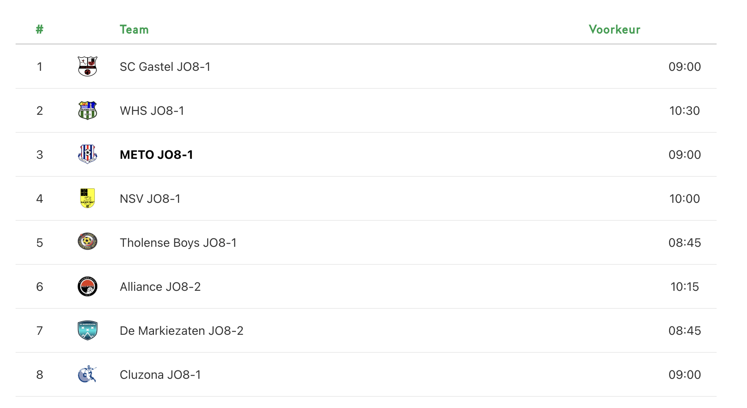Select the METO club logo
Viewport: 747px width, 408px height.
tap(87, 154)
